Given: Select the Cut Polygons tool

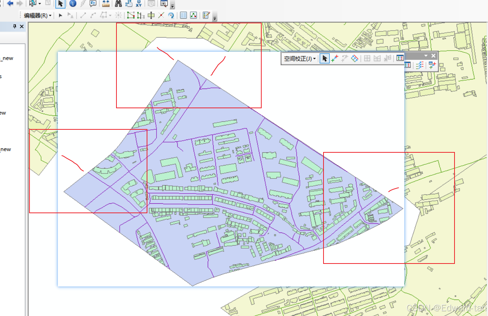Looking at the screenshot, I should [x=151, y=15].
